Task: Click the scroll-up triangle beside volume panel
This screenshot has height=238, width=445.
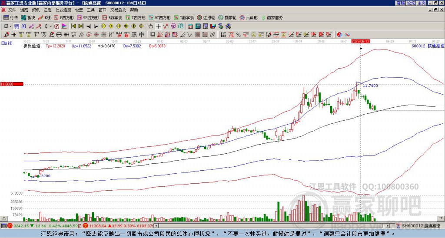Action: click(3, 218)
